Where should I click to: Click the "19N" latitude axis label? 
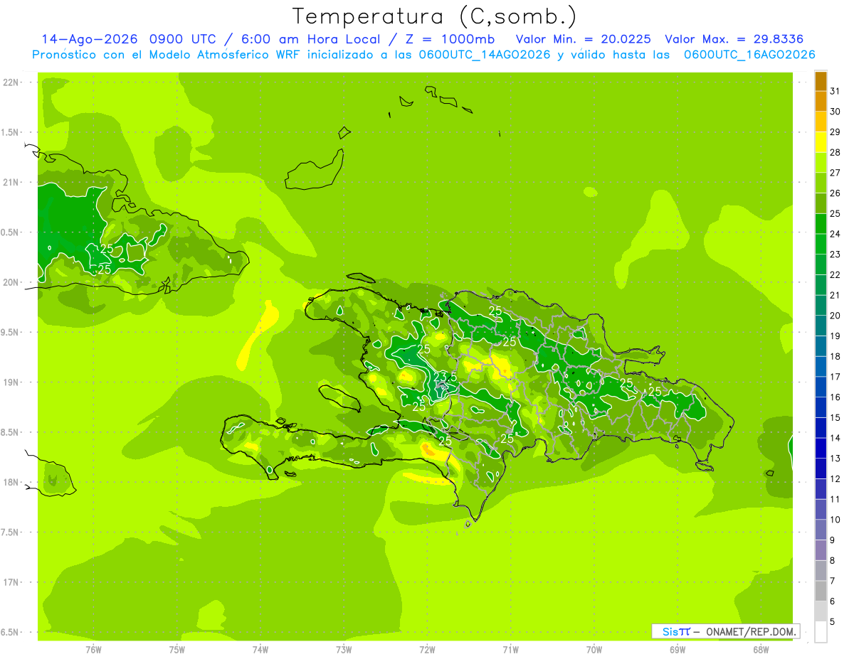[11, 382]
